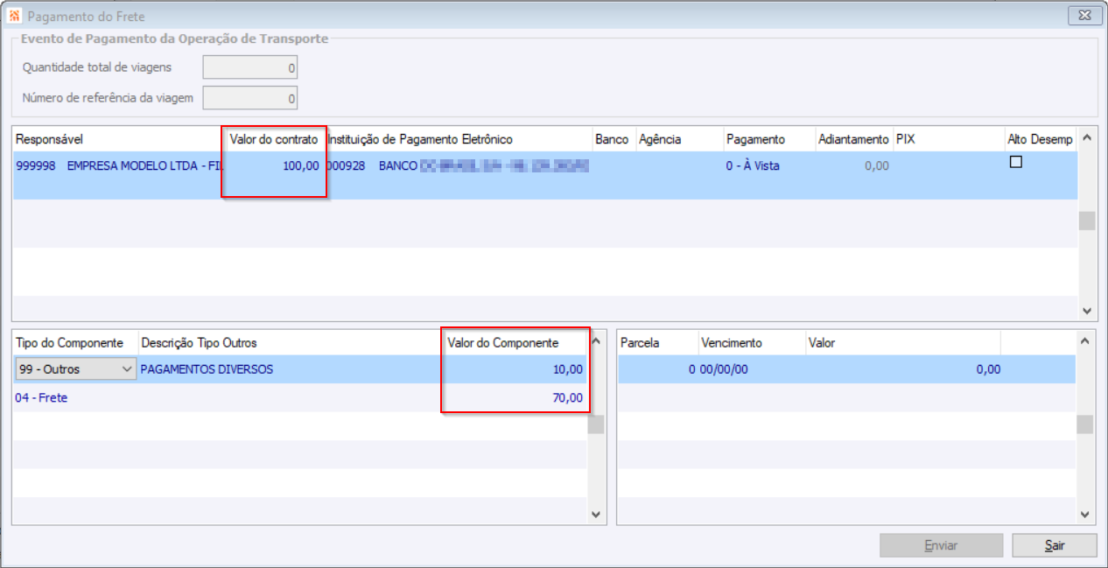
Task: Select the '04 - Frete' component row
Action: click(299, 398)
